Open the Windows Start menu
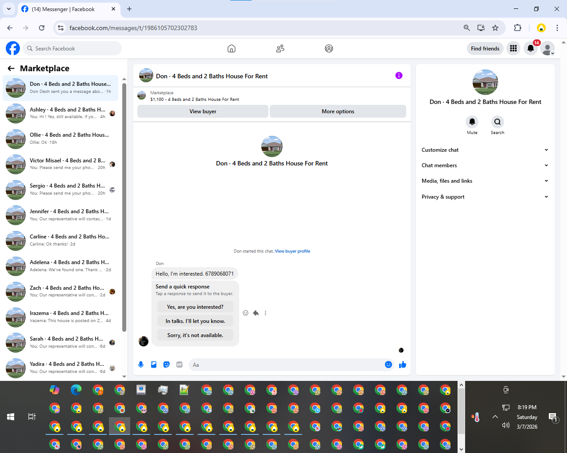This screenshot has height=453, width=567. pos(11,417)
